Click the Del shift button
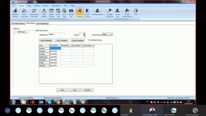The image size is (206, 116). tap(75, 90)
